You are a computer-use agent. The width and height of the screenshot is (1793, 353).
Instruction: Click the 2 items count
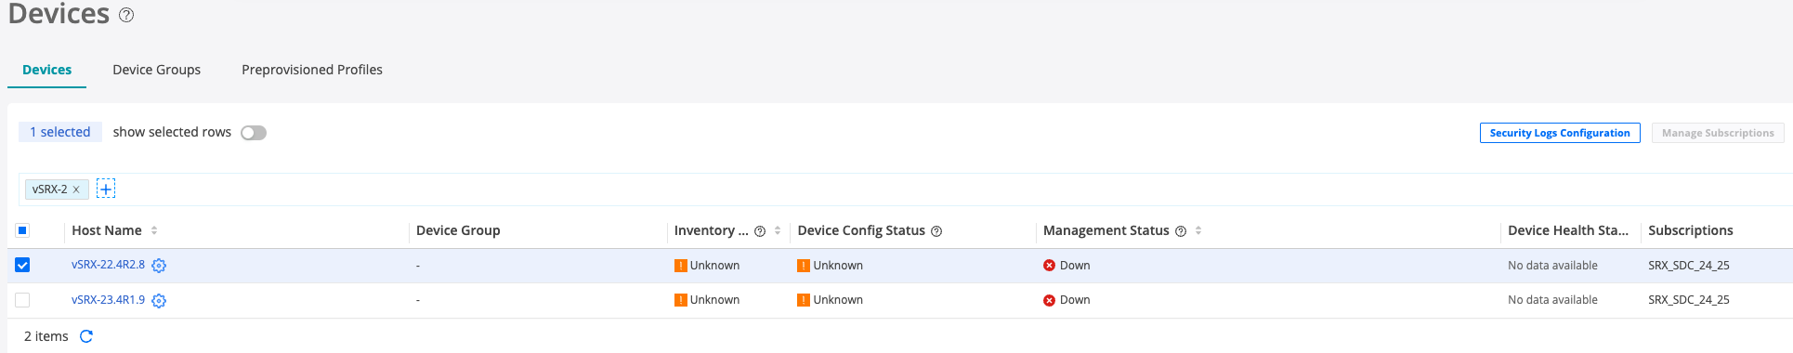(x=46, y=336)
